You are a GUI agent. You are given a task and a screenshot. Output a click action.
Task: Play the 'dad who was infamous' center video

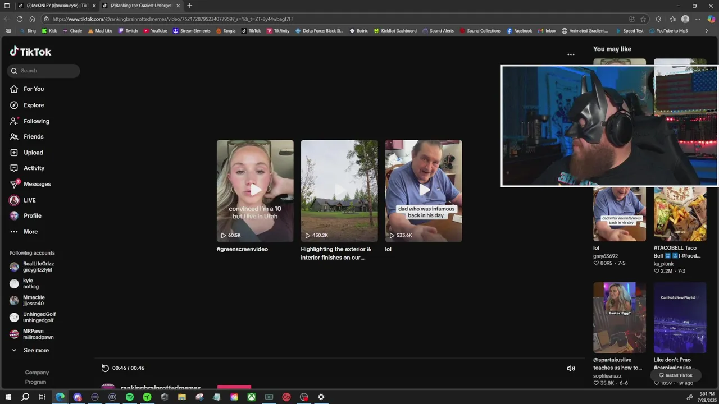click(424, 191)
